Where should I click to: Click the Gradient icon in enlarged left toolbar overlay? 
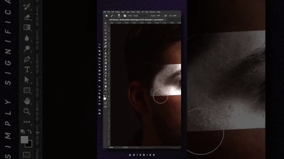[x=27, y=27]
